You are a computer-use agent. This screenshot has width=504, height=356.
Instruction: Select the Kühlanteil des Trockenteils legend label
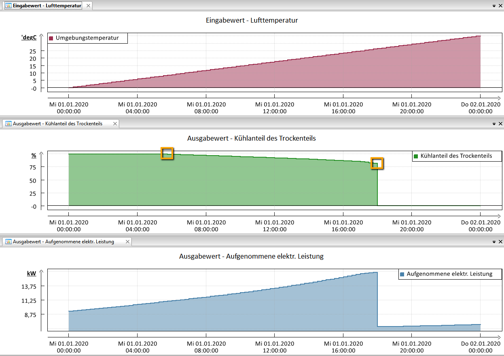(x=456, y=156)
